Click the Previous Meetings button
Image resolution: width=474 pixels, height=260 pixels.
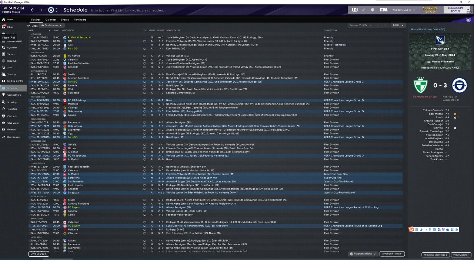(x=436, y=255)
